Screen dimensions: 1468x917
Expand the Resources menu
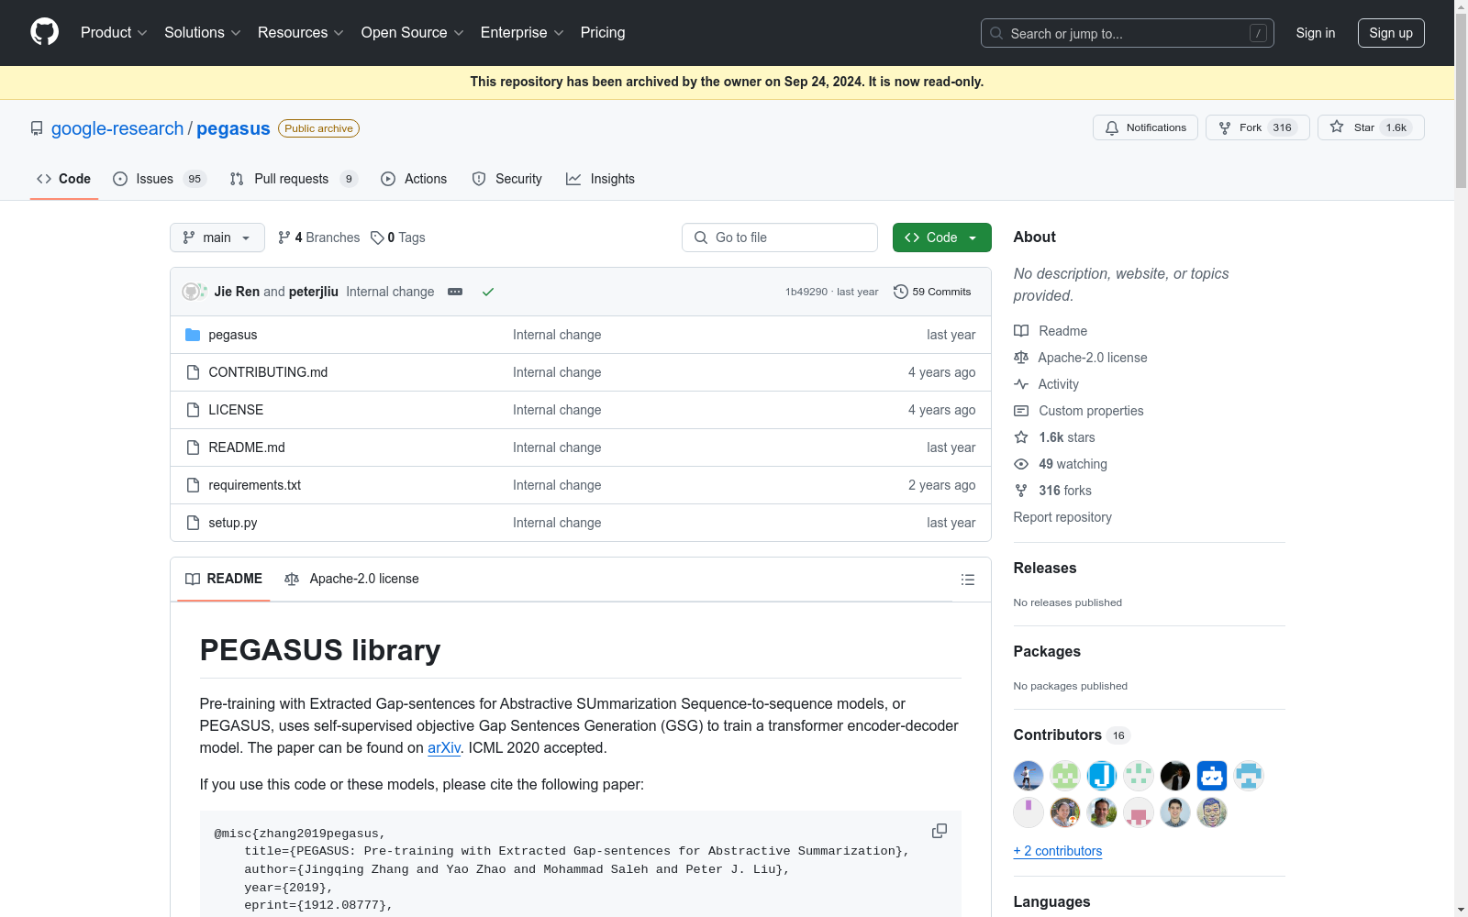pos(301,33)
